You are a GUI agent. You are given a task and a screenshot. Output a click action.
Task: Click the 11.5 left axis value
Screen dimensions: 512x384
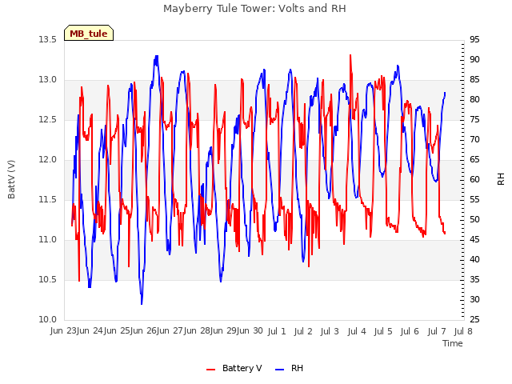click(x=48, y=199)
